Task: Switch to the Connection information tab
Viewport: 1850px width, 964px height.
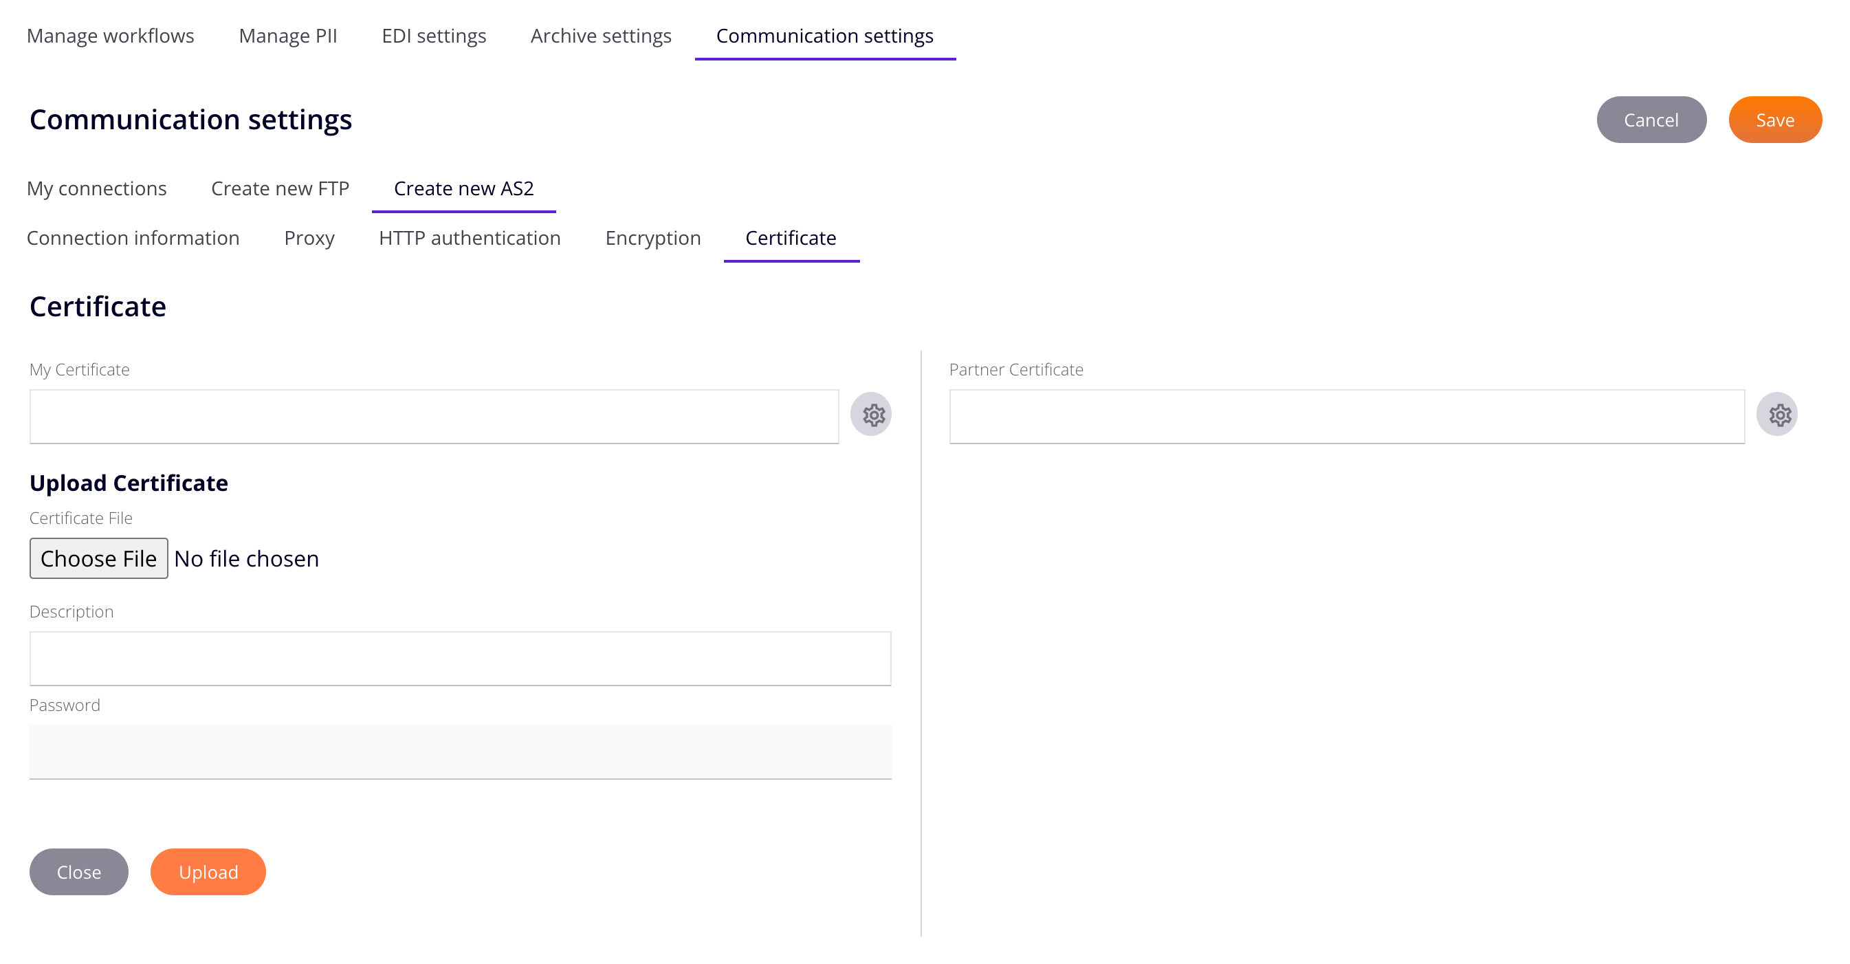Action: tap(135, 239)
